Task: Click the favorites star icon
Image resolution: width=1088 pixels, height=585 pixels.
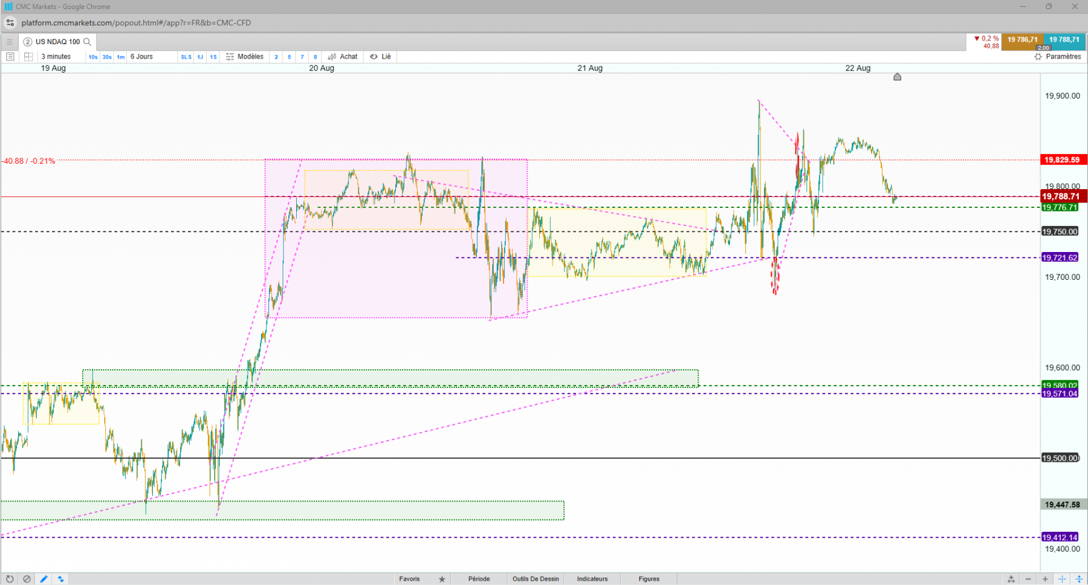Action: point(442,579)
